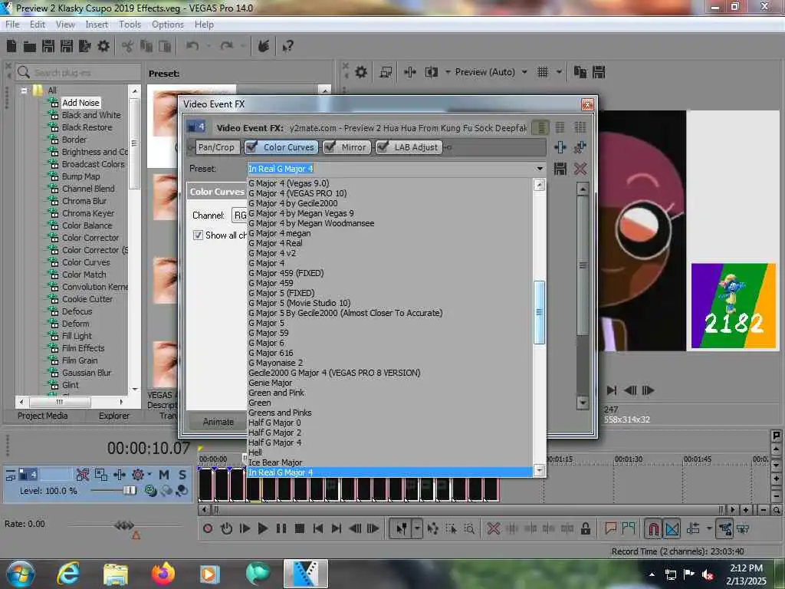The height and width of the screenshot is (589, 785).
Task: Click the Stop button in transport bar
Action: coord(300,528)
